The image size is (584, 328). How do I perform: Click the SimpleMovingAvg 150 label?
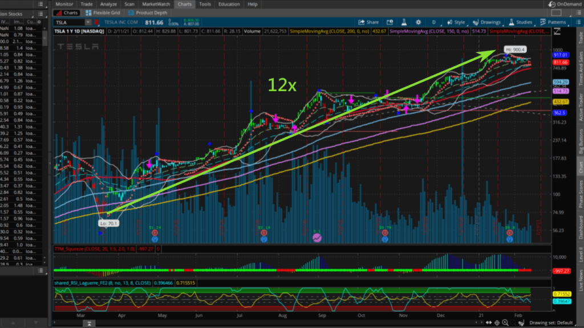pyautogui.click(x=429, y=31)
